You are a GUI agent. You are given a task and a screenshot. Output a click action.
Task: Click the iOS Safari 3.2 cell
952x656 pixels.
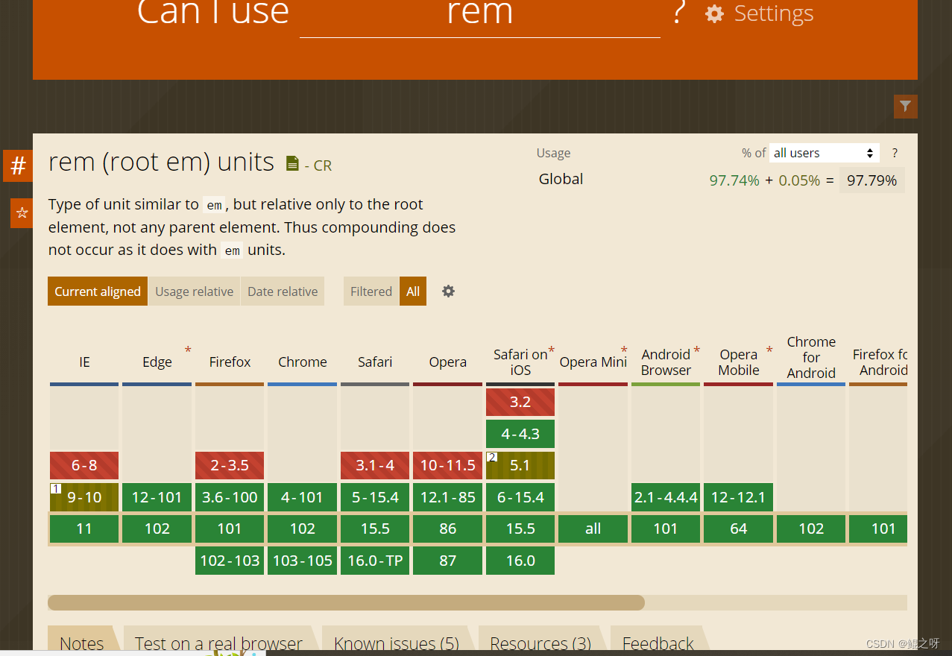[x=520, y=402]
